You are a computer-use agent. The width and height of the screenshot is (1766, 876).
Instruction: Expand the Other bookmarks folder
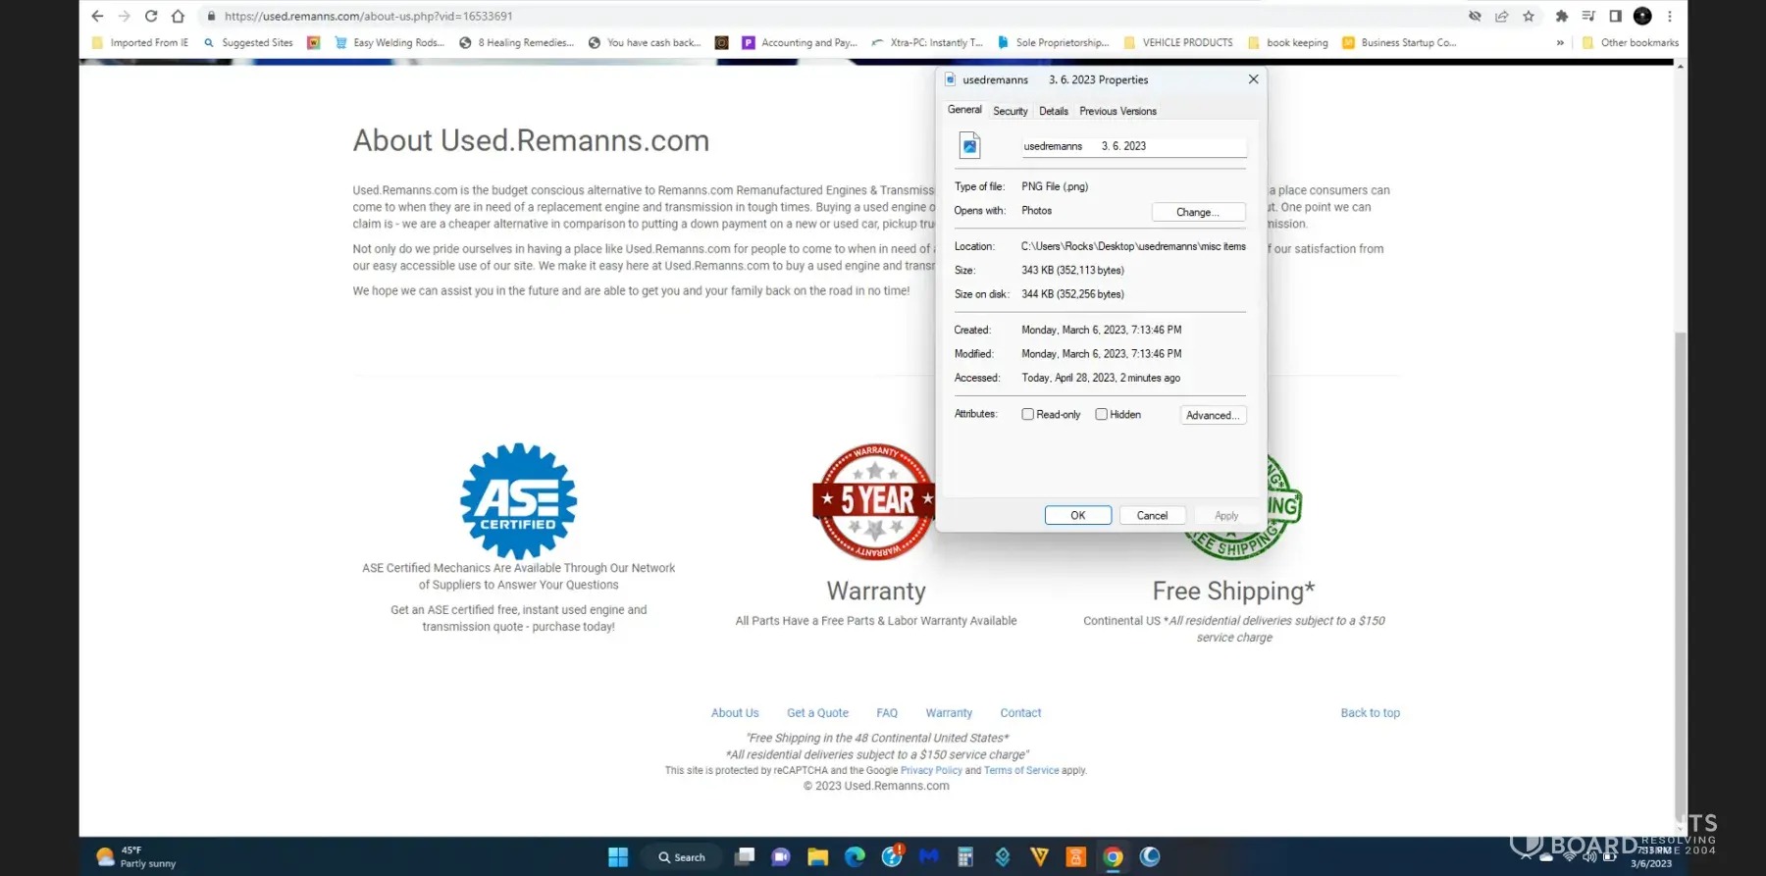[1631, 42]
